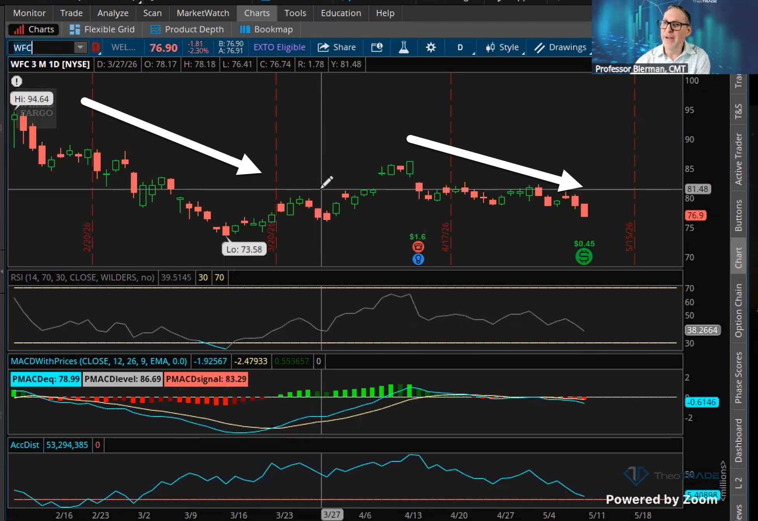The width and height of the screenshot is (758, 521).
Task: Switch to Flexible Grid sub-tab
Action: [102, 29]
